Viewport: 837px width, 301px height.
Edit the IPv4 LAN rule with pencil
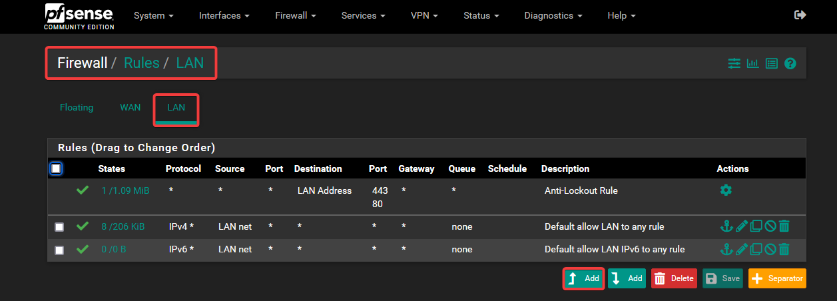742,227
